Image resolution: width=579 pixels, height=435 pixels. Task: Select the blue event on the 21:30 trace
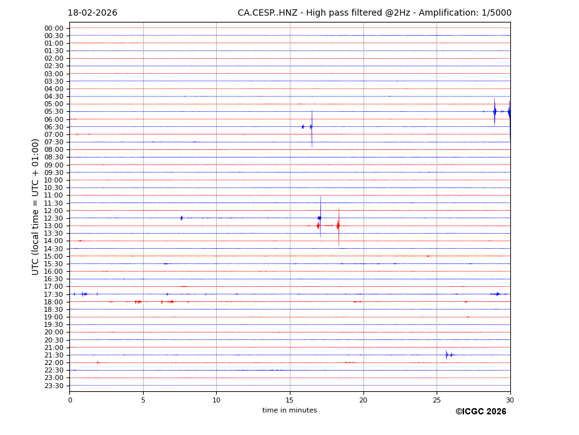(447, 355)
